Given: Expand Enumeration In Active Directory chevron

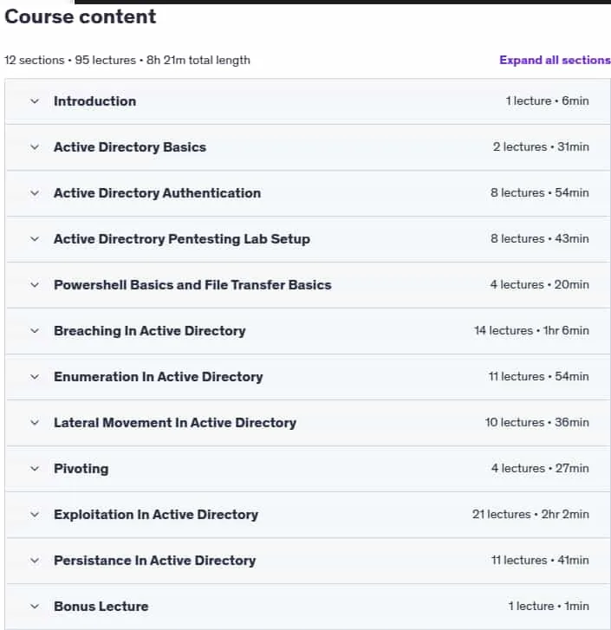Looking at the screenshot, I should click(35, 377).
